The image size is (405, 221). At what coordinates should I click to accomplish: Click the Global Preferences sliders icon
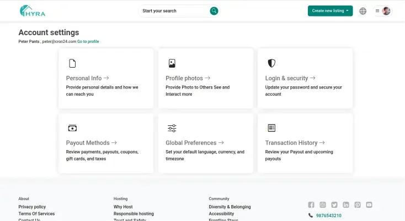click(x=172, y=128)
